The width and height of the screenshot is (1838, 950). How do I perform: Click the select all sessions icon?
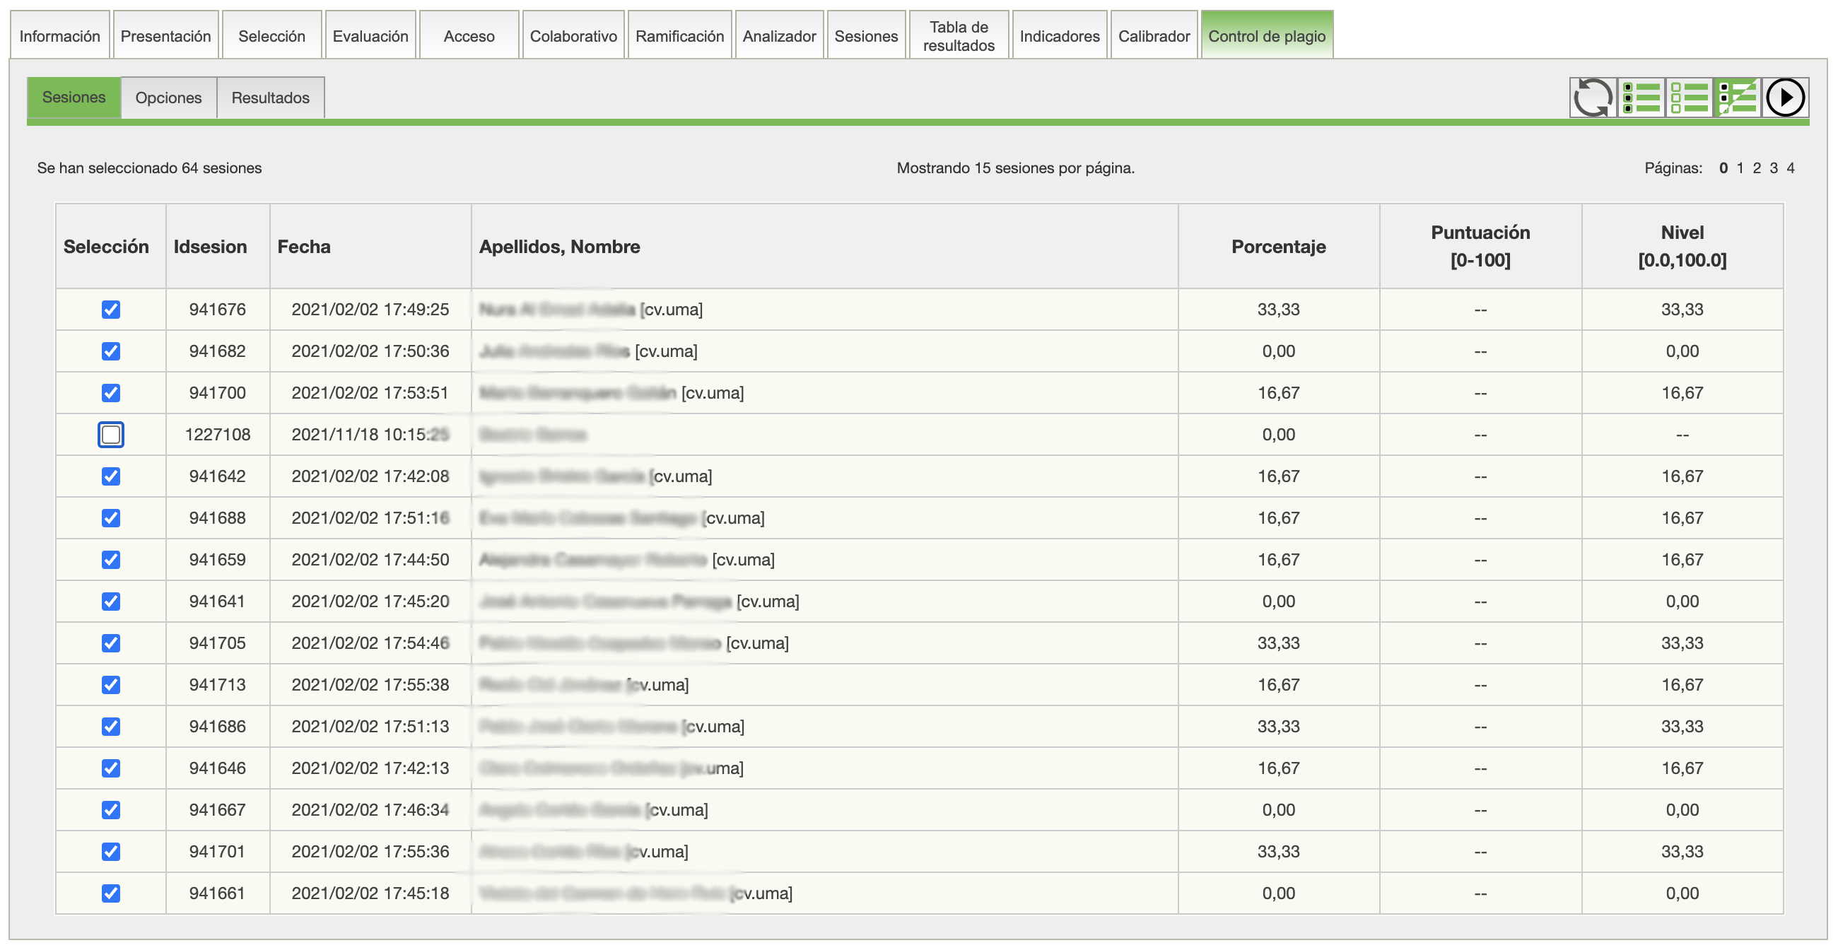1640,98
